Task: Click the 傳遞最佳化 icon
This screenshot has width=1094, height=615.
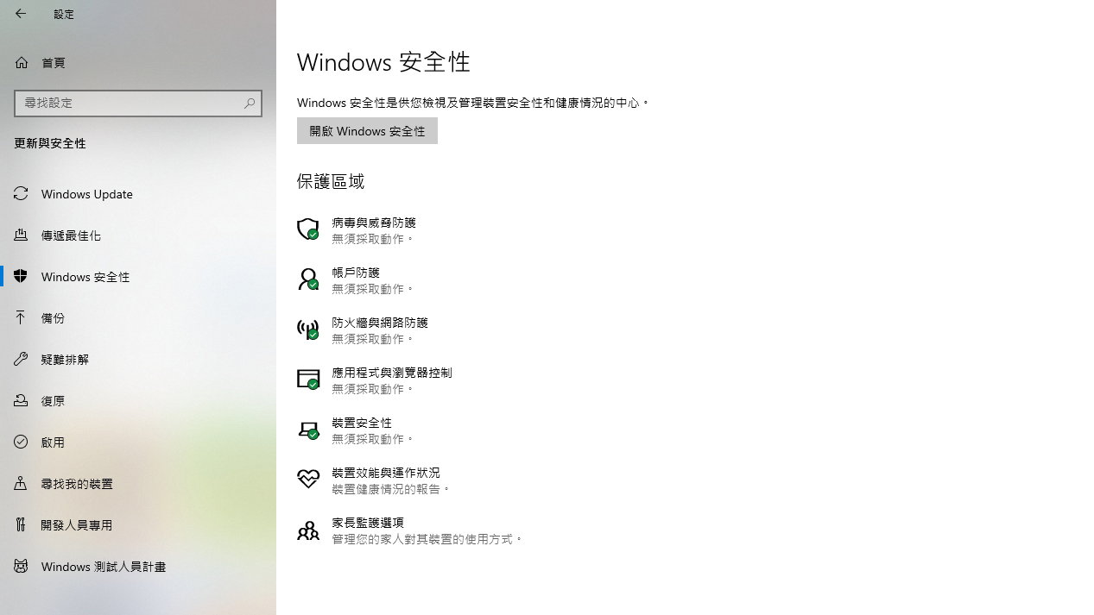Action: coord(21,235)
